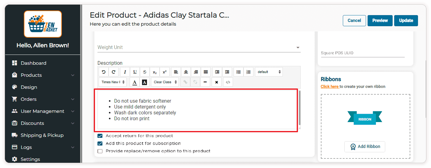Center align the description text
The width and height of the screenshot is (431, 168).
tap(186, 72)
